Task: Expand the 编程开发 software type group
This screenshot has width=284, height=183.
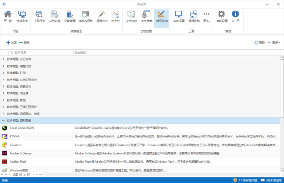Action: click(3, 66)
